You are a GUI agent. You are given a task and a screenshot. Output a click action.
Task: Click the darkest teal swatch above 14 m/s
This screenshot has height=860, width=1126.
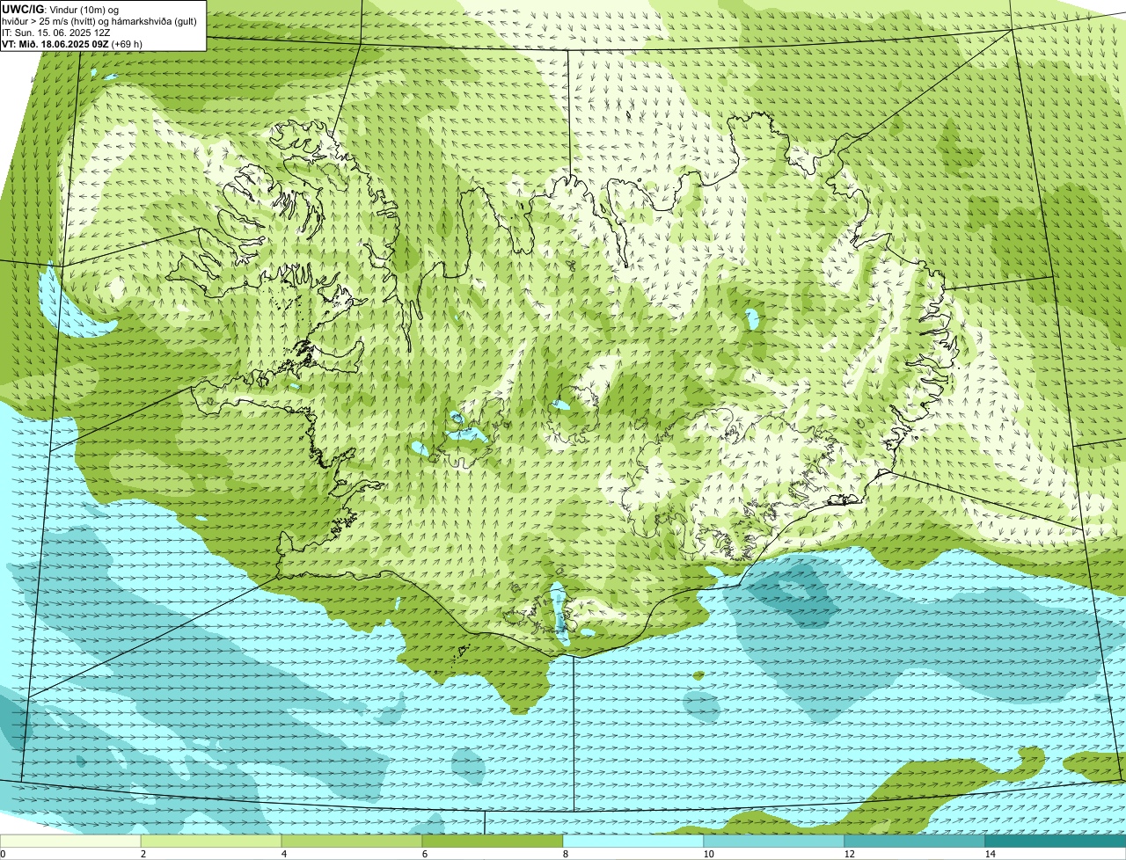(1056, 841)
